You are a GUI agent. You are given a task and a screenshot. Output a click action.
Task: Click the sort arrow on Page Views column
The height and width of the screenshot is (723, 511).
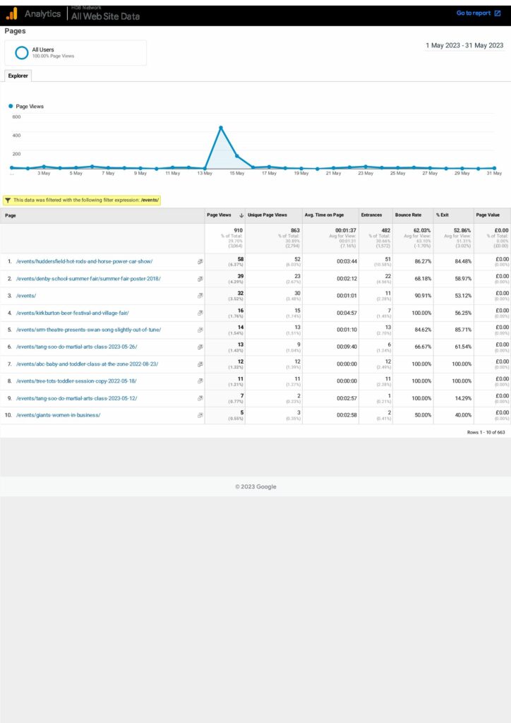241,215
